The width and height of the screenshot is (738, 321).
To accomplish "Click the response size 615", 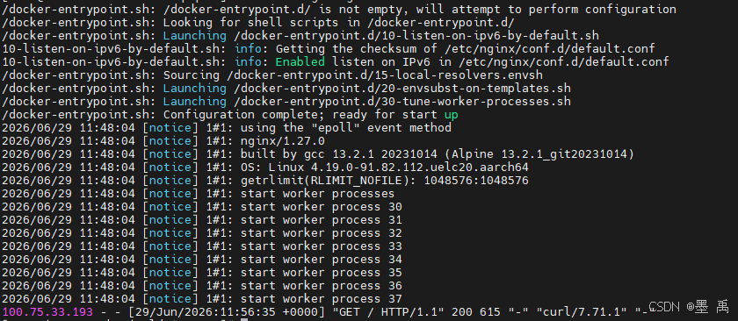I will pos(489,311).
